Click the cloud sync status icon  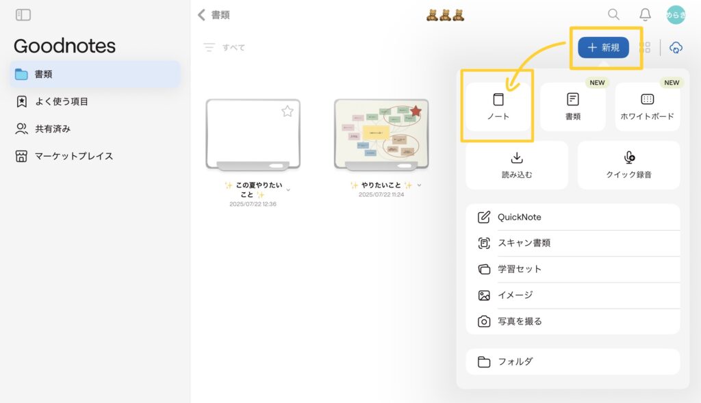click(x=676, y=47)
